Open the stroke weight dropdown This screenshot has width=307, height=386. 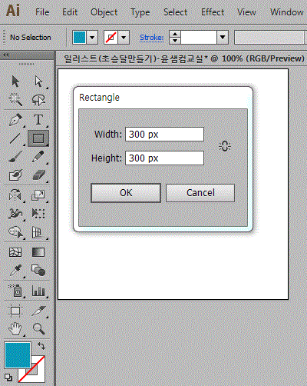[x=223, y=38]
